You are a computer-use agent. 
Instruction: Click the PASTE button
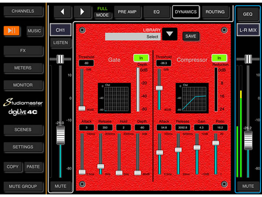tap(33, 166)
